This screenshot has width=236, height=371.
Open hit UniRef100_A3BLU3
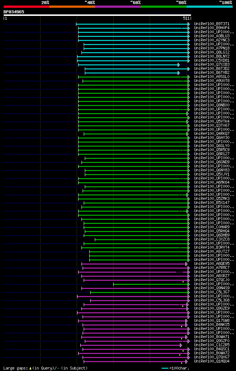point(212,36)
